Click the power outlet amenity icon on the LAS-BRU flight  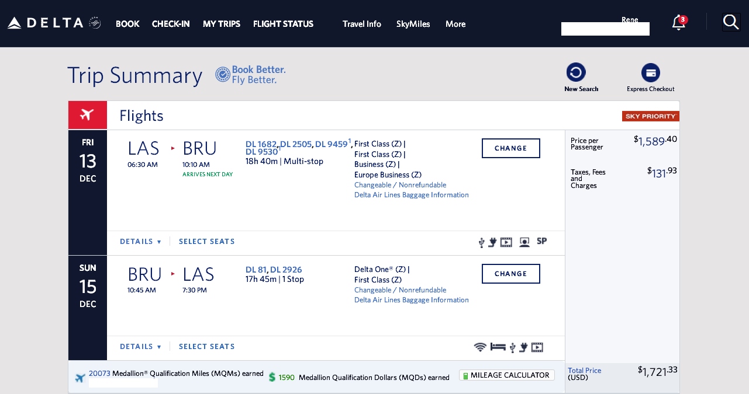point(493,240)
